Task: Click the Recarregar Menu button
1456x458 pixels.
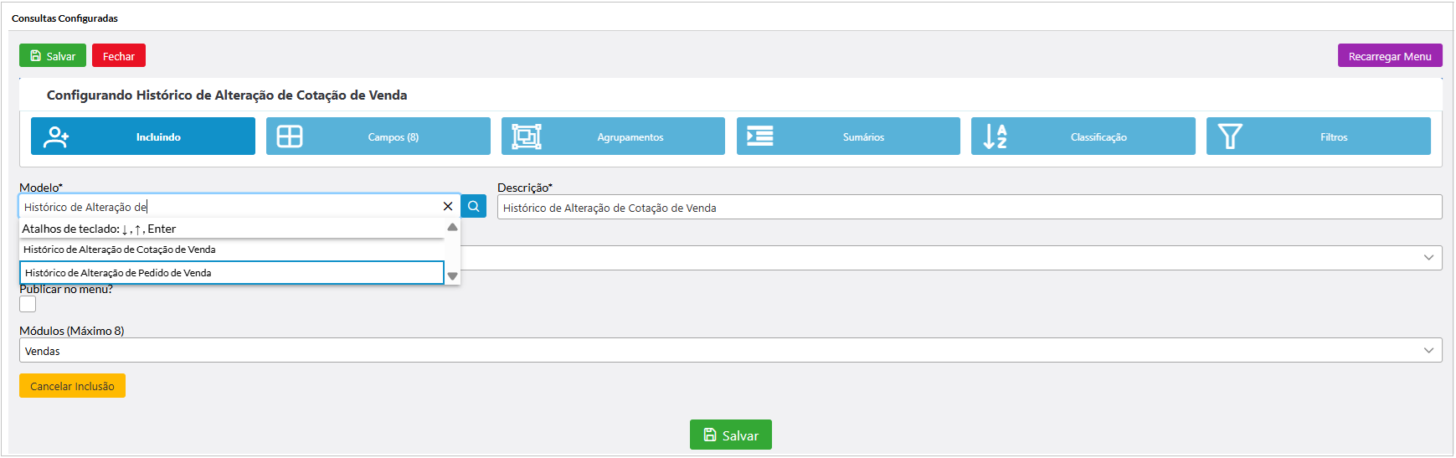Action: point(1389,56)
